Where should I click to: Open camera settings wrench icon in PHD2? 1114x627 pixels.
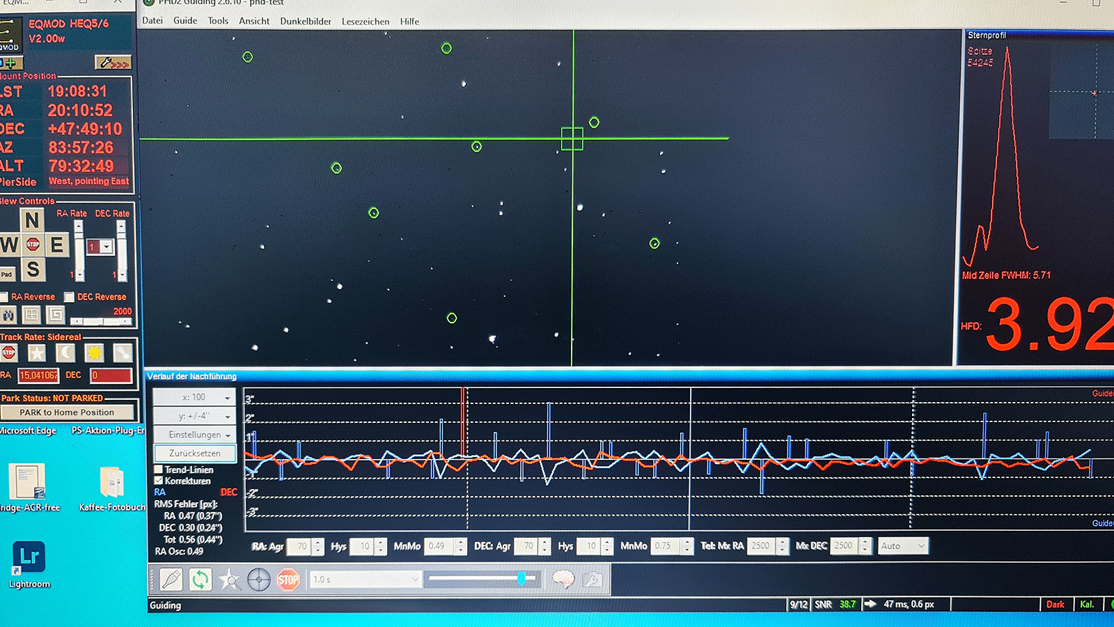(593, 579)
